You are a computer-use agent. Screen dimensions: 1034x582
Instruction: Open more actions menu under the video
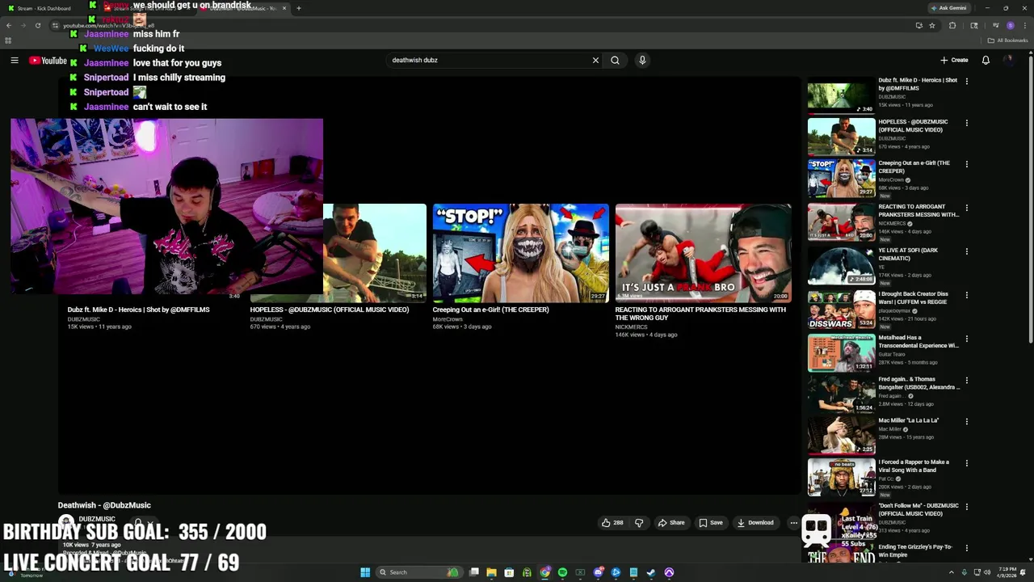[x=793, y=522]
